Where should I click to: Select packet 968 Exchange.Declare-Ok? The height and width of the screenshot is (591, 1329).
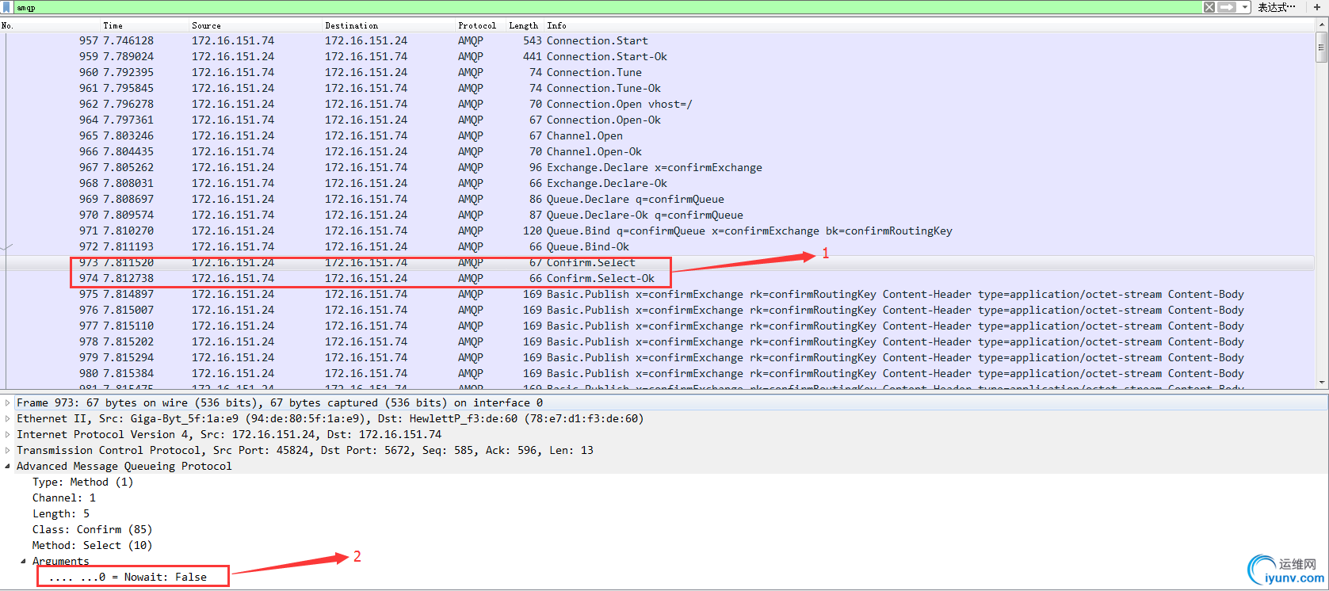click(658, 183)
